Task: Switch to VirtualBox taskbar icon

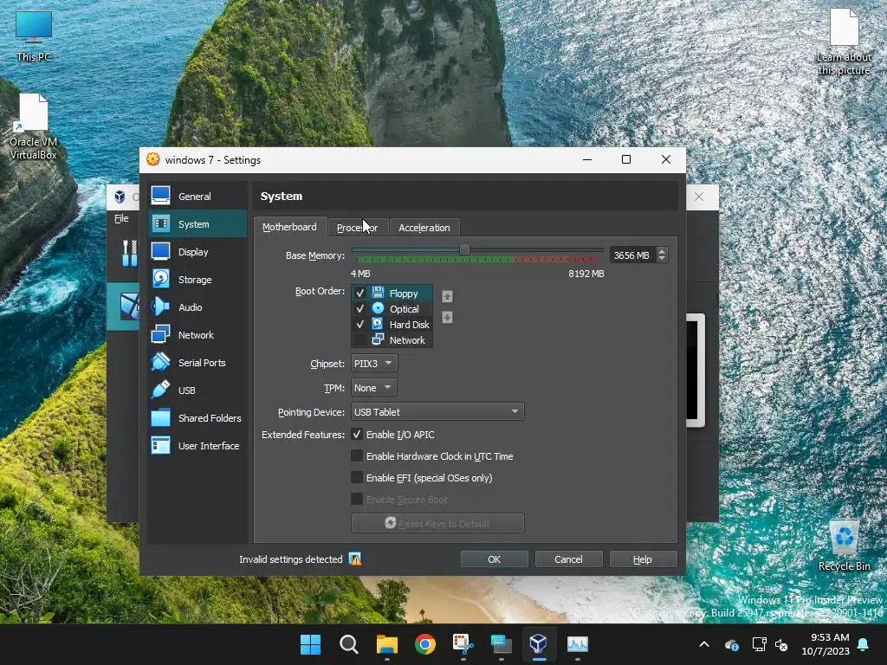Action: [x=539, y=644]
